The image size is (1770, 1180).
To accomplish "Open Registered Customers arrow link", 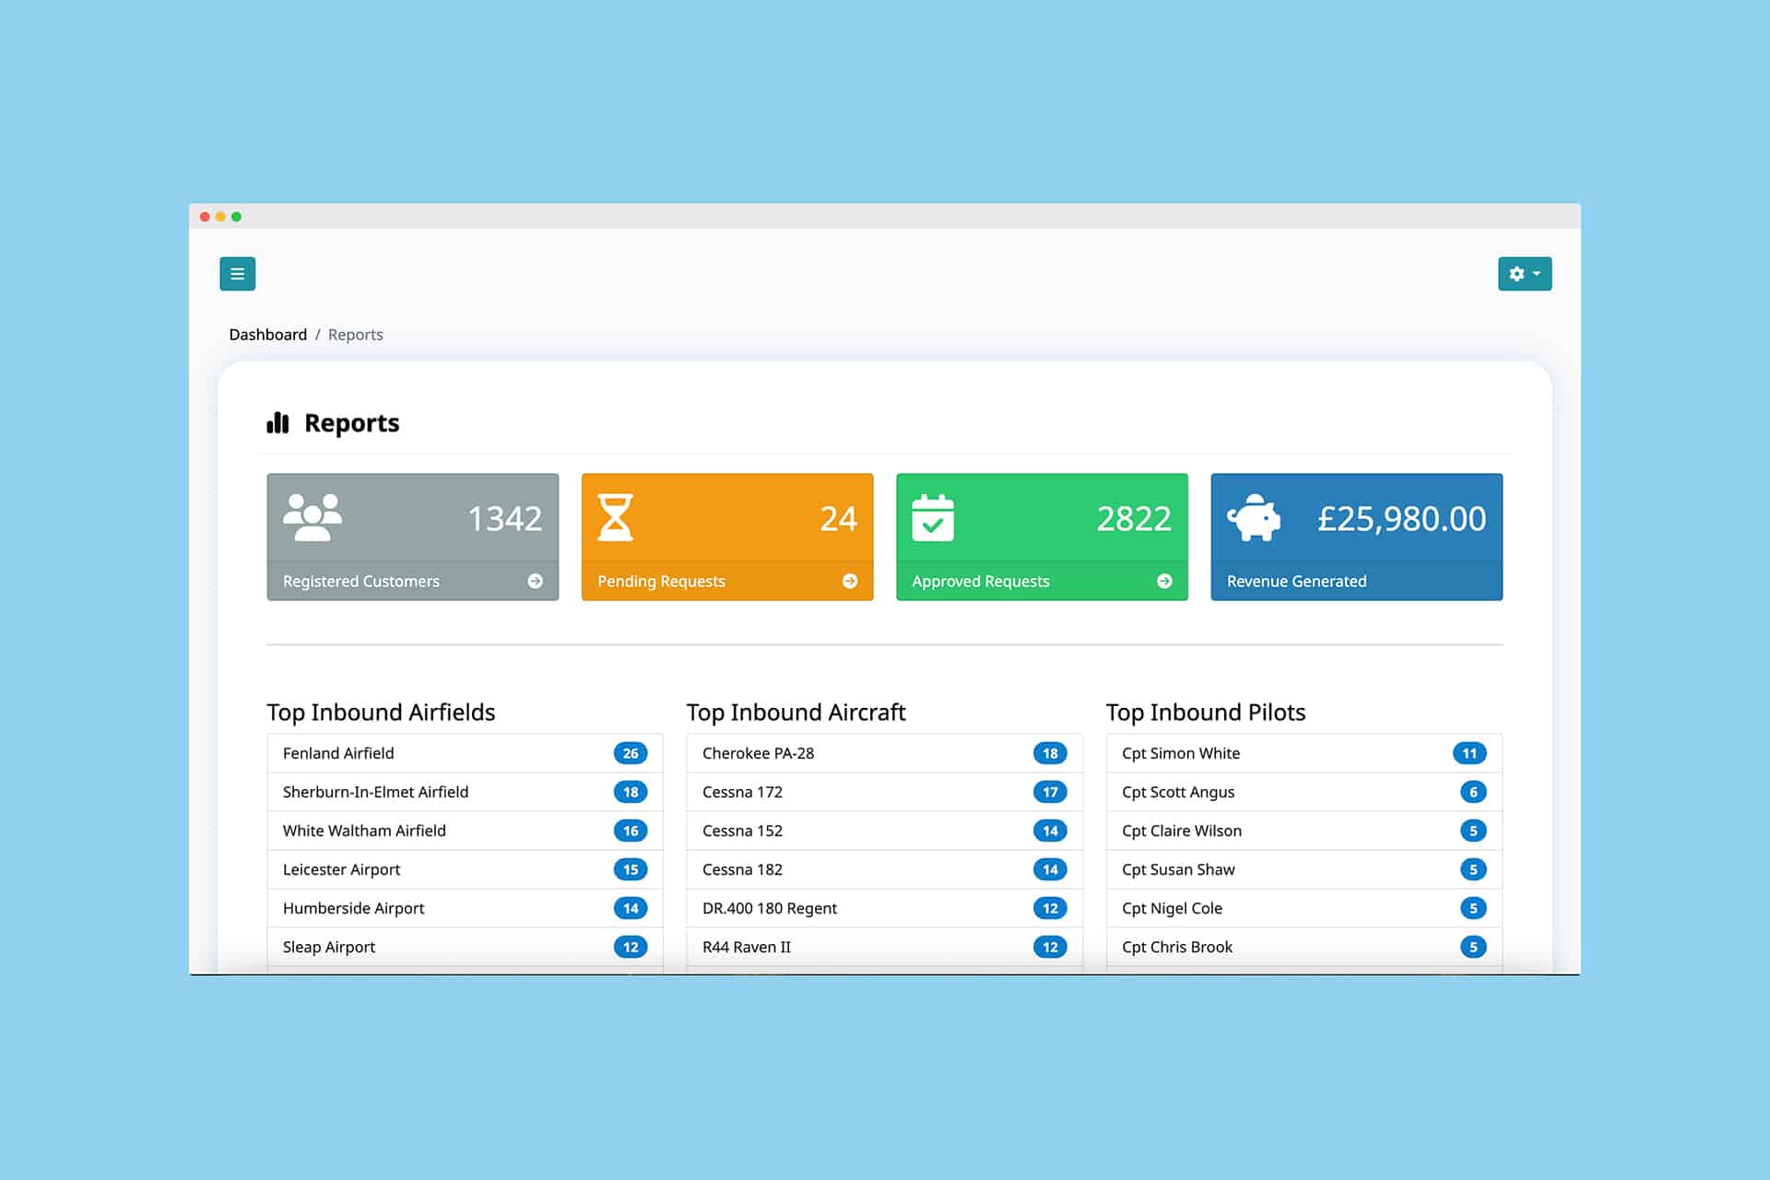I will [x=535, y=581].
